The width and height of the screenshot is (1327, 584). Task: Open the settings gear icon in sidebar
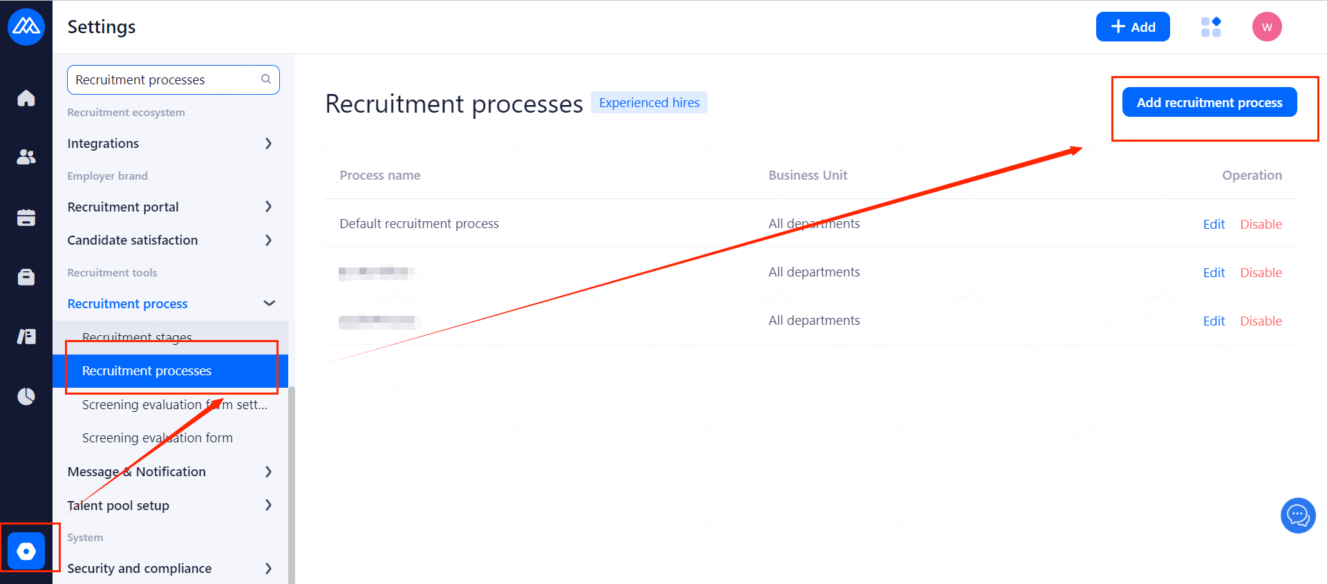click(26, 551)
